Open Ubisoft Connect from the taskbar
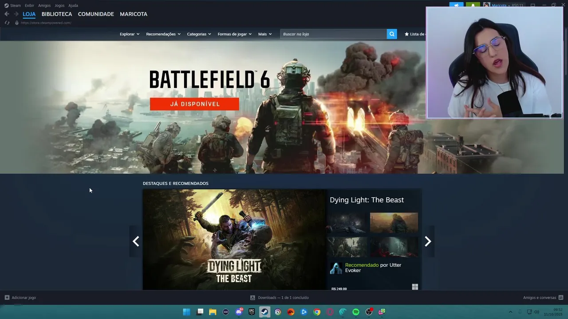 coord(278,312)
